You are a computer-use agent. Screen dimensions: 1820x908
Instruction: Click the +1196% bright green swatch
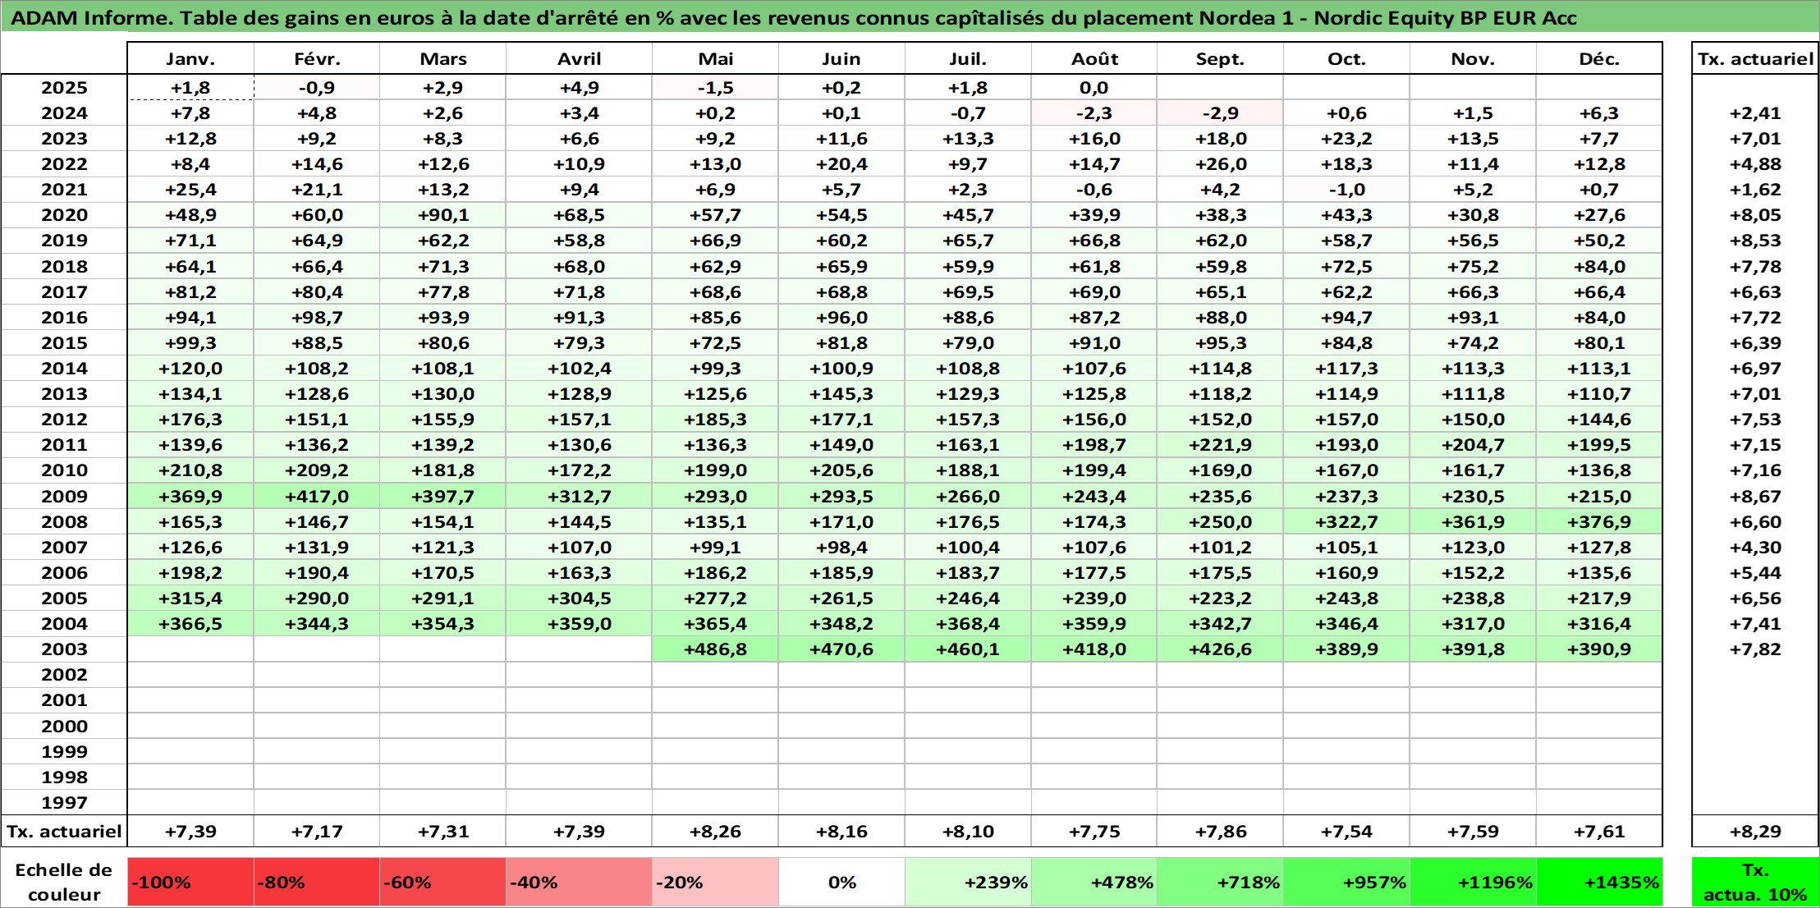click(1473, 883)
